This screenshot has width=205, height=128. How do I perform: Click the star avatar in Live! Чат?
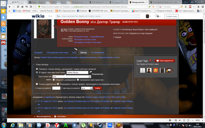[x=156, y=70]
